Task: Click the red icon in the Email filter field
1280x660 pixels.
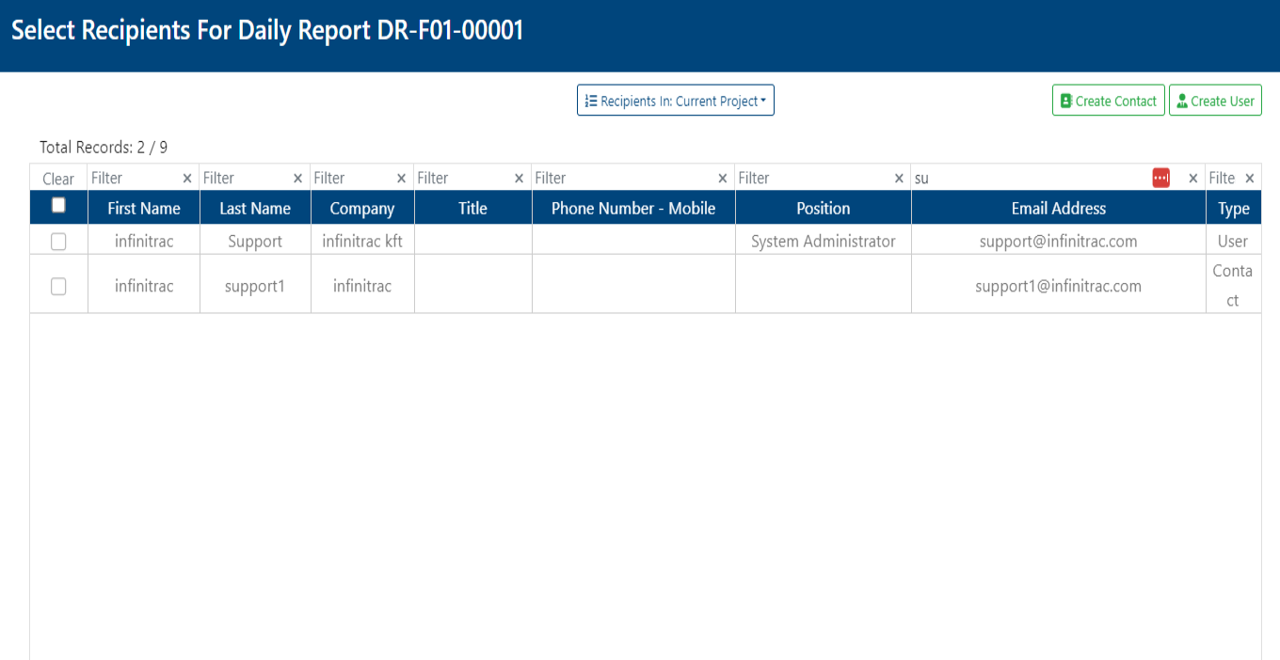Action: [1161, 178]
